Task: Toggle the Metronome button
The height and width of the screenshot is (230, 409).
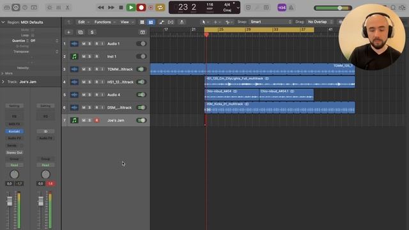Action: (x=291, y=8)
